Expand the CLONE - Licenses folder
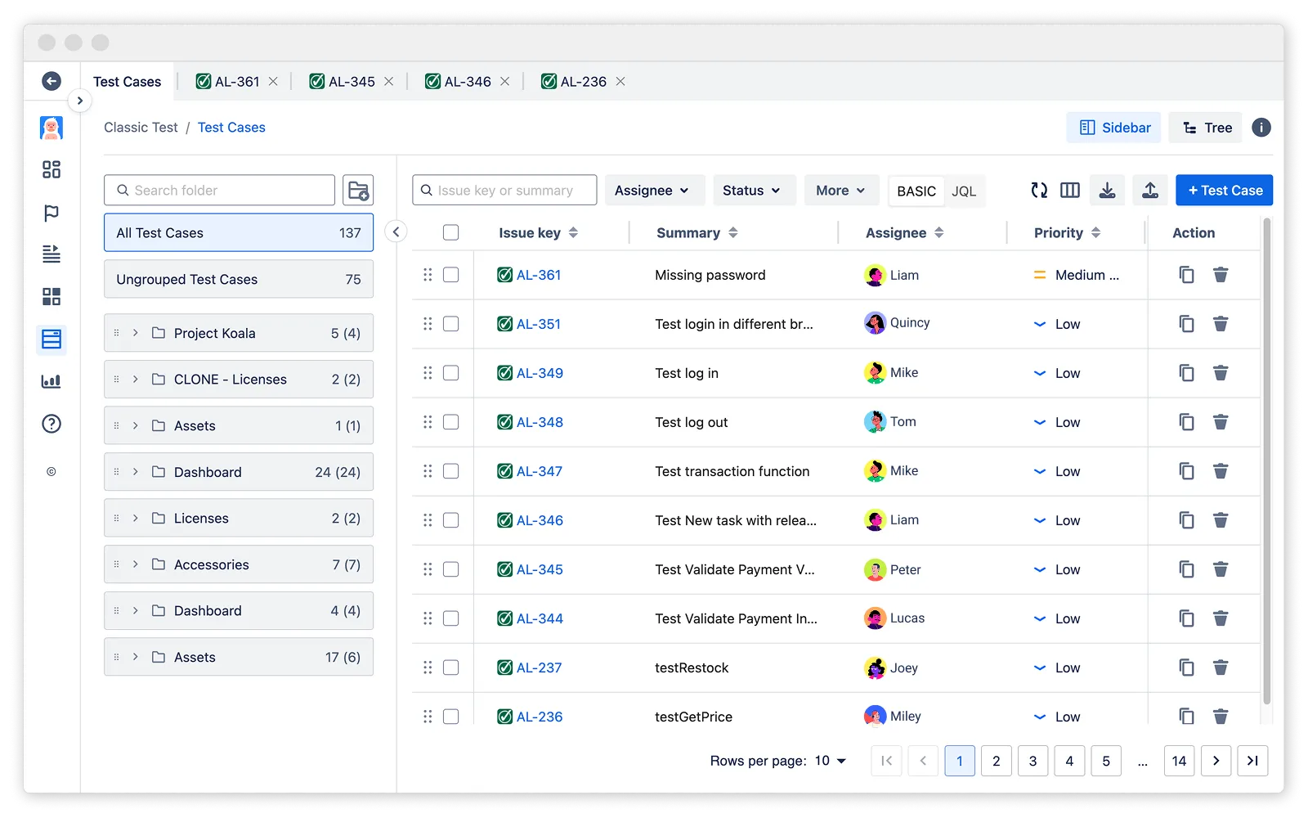This screenshot has height=818, width=1308. (x=136, y=380)
